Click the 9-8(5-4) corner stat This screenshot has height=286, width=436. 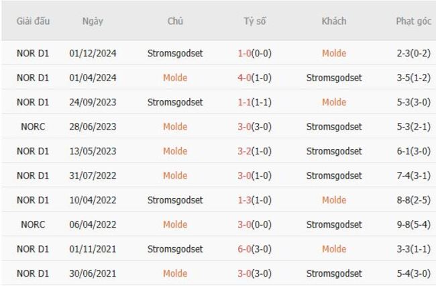pyautogui.click(x=413, y=225)
